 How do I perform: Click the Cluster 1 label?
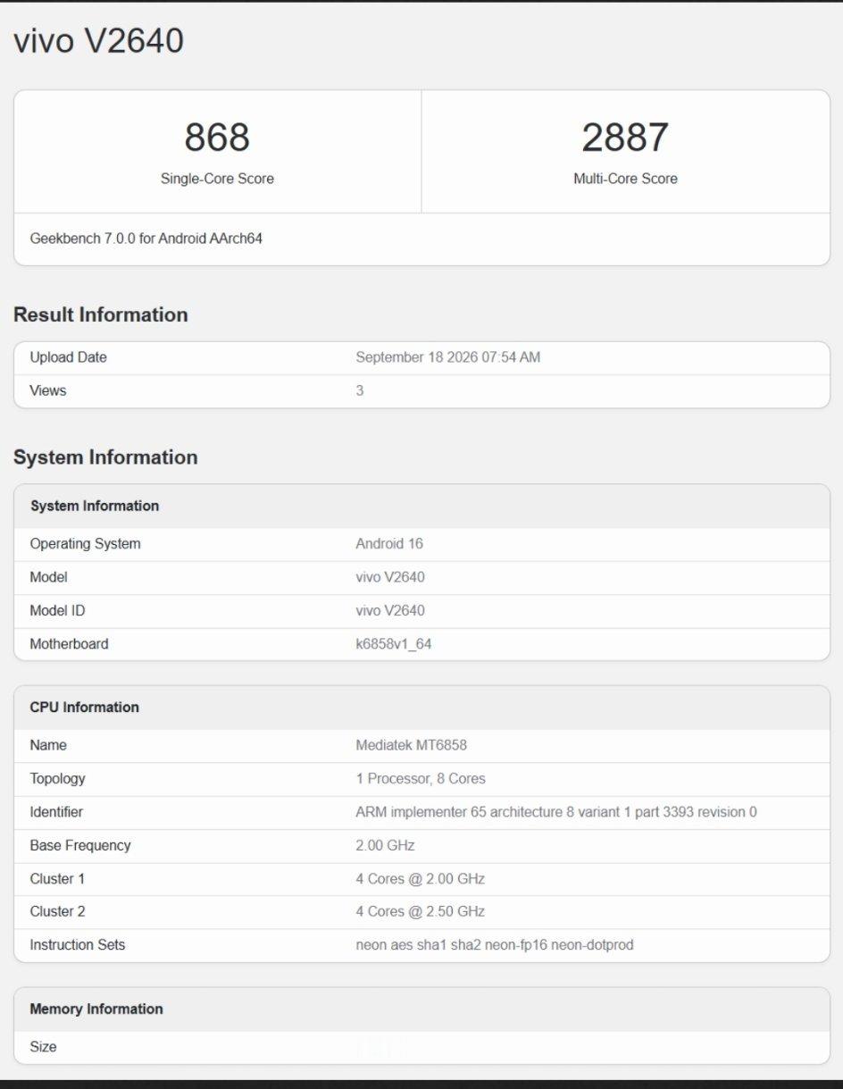coord(57,879)
